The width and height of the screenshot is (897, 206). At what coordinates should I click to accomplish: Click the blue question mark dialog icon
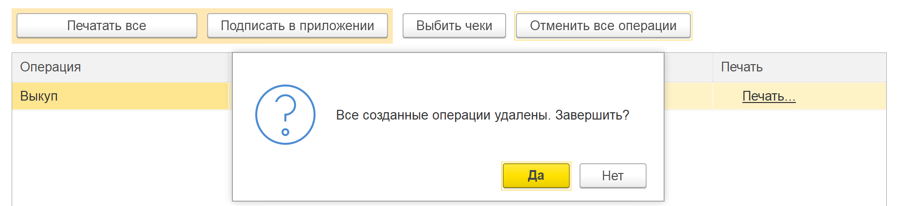285,115
